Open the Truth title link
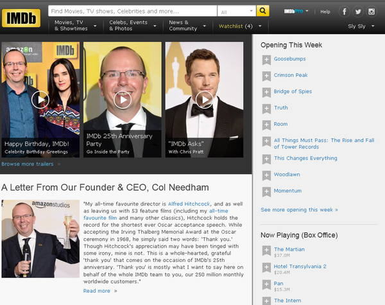 click(281, 108)
